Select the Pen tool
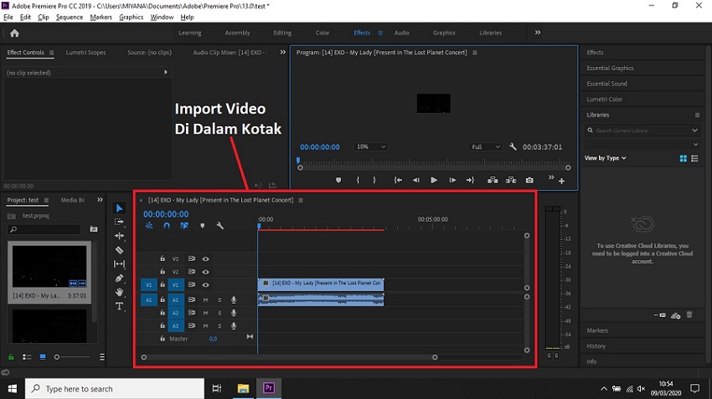 pos(119,279)
